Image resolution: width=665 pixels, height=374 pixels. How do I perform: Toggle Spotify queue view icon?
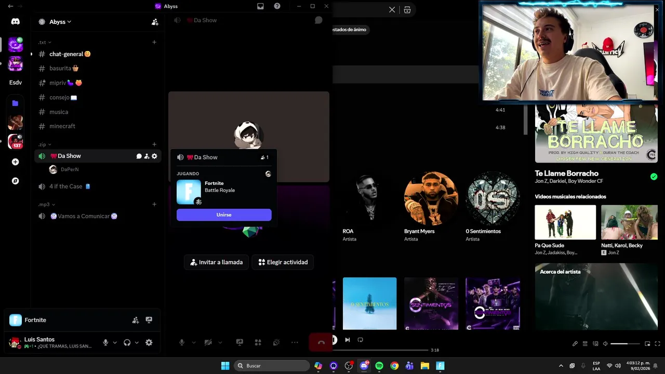(585, 344)
